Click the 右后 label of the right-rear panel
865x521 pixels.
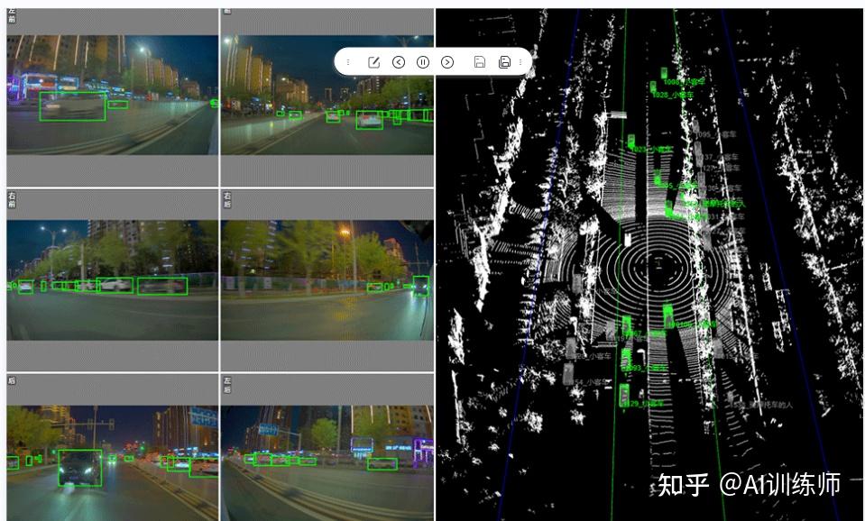[226, 199]
